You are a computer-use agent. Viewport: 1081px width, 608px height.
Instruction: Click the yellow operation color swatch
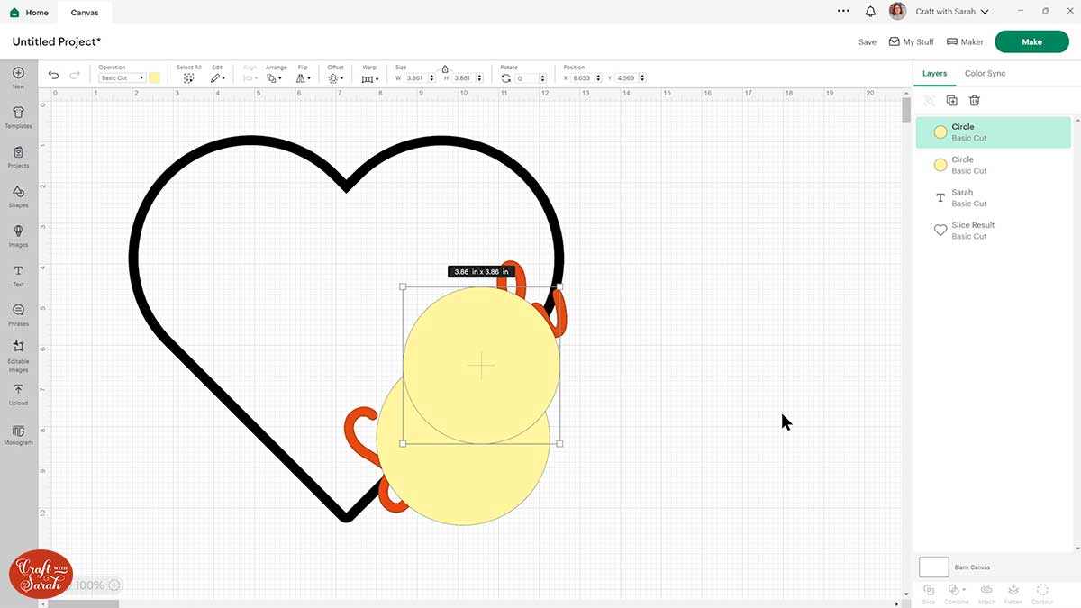click(x=155, y=78)
